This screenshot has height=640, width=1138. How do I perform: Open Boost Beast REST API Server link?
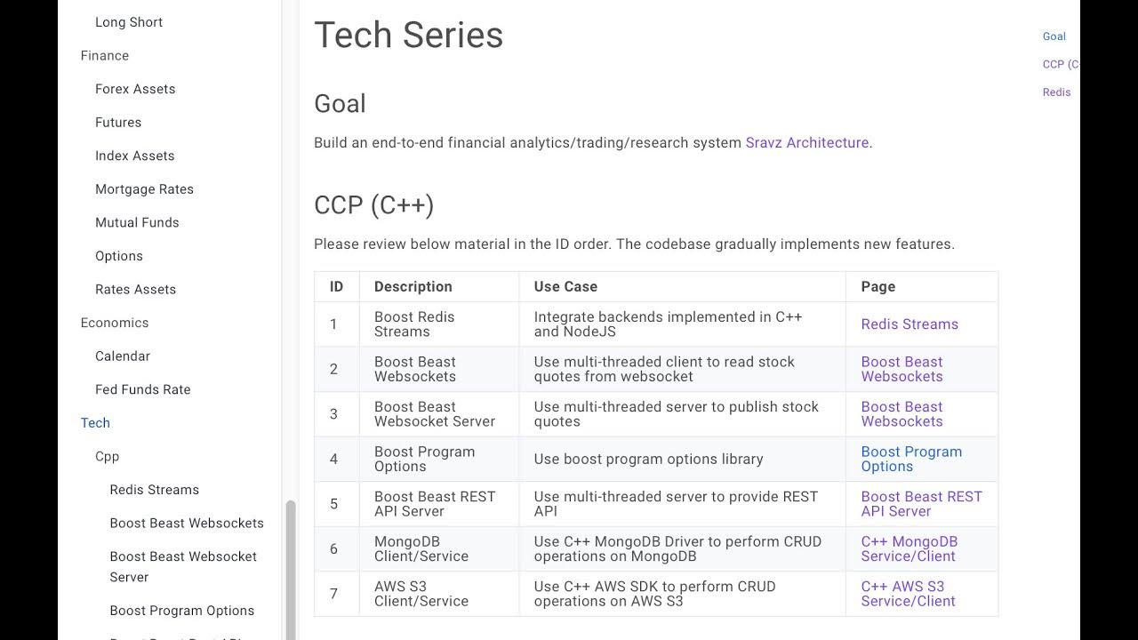click(921, 504)
